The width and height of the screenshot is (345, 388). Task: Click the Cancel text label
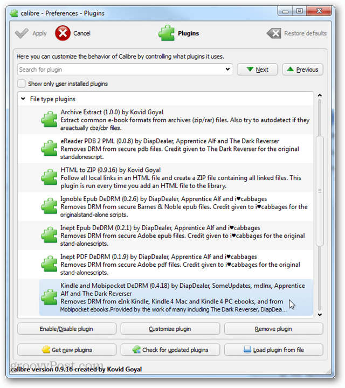(x=82, y=33)
